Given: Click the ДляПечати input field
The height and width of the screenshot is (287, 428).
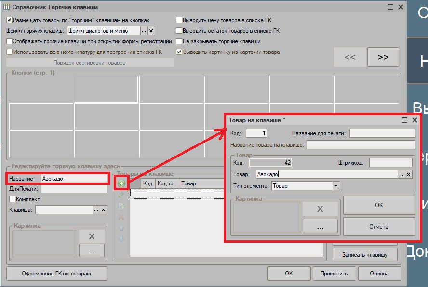Looking at the screenshot, I should [x=74, y=189].
